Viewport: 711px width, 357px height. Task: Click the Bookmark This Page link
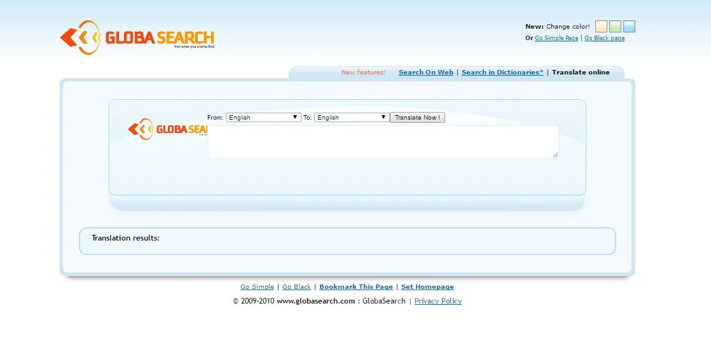coord(356,287)
